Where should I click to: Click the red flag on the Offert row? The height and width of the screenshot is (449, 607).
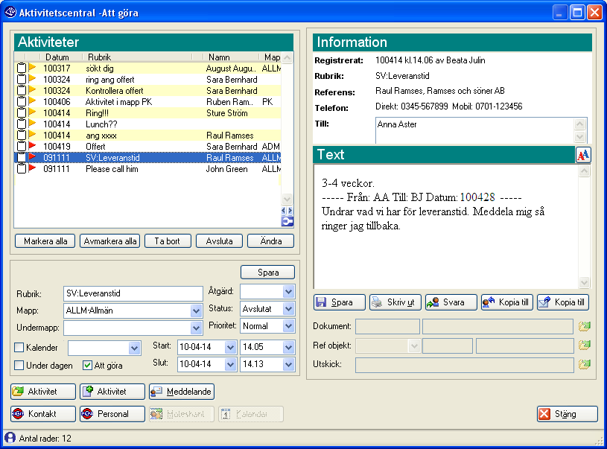pos(33,146)
